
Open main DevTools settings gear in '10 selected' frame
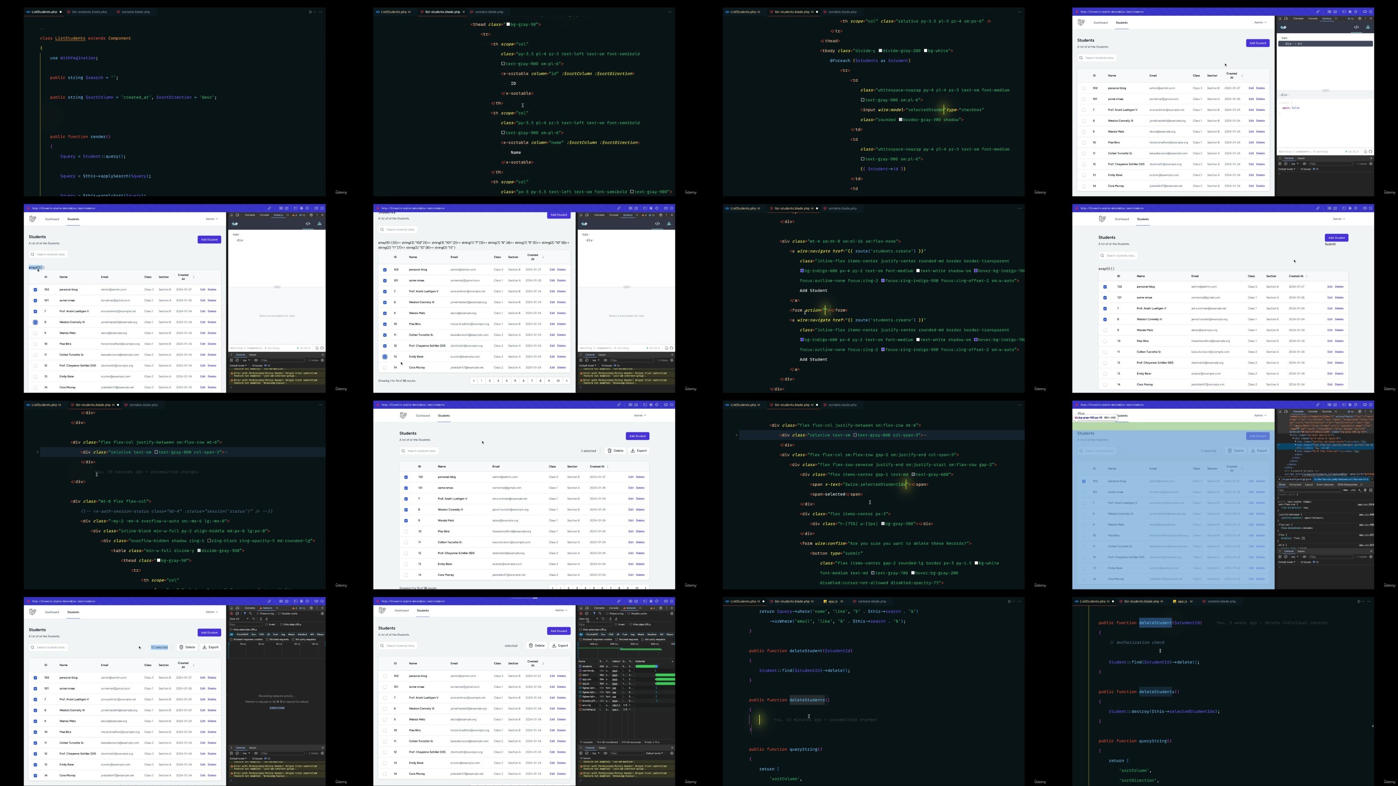click(311, 608)
